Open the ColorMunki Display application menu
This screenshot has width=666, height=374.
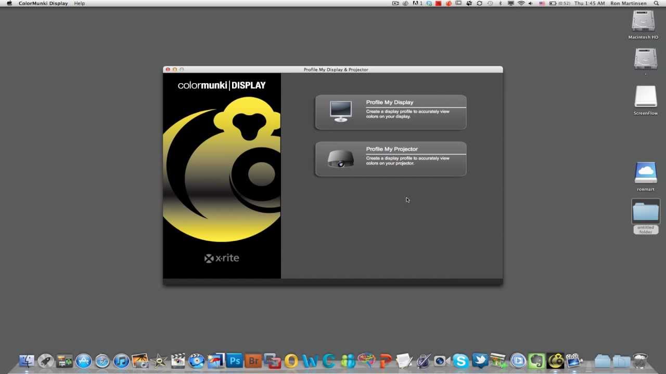[43, 3]
